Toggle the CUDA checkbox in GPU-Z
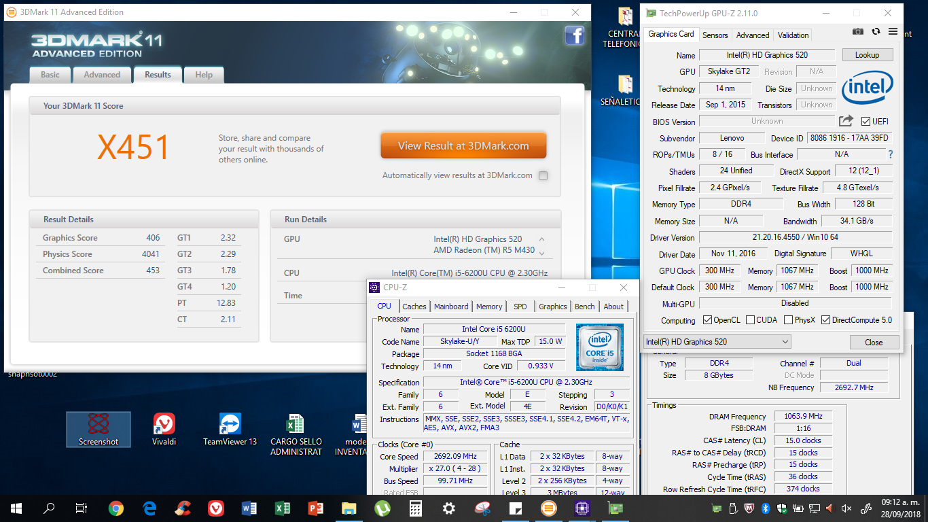The width and height of the screenshot is (928, 522). pos(751,320)
